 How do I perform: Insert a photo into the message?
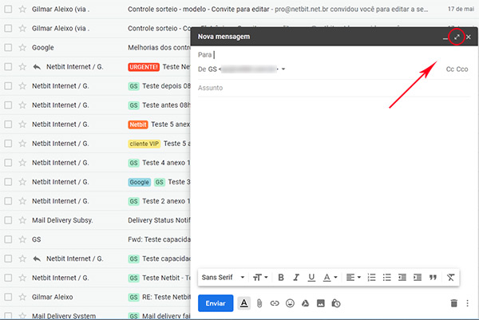pyautogui.click(x=320, y=303)
